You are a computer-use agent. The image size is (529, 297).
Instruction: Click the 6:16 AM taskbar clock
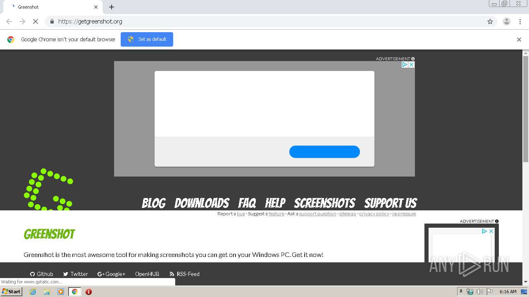(x=508, y=292)
